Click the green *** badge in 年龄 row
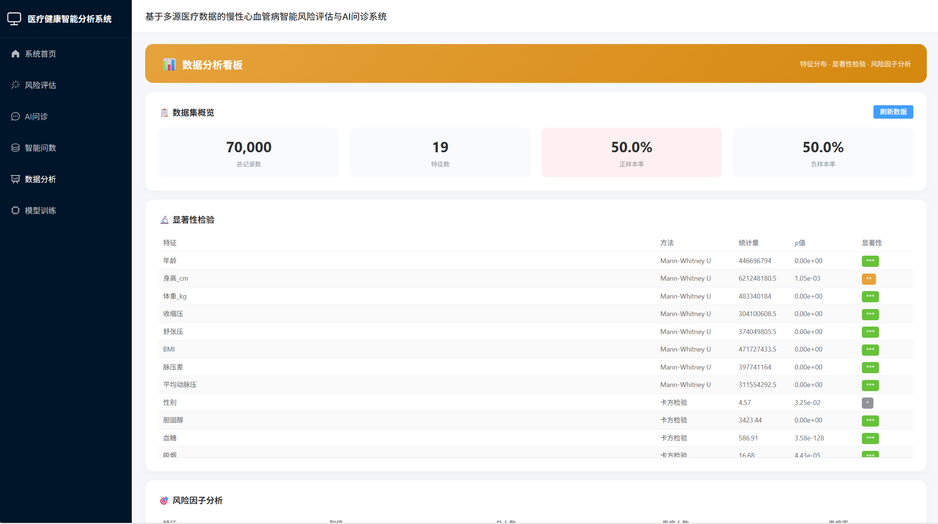 pos(870,261)
